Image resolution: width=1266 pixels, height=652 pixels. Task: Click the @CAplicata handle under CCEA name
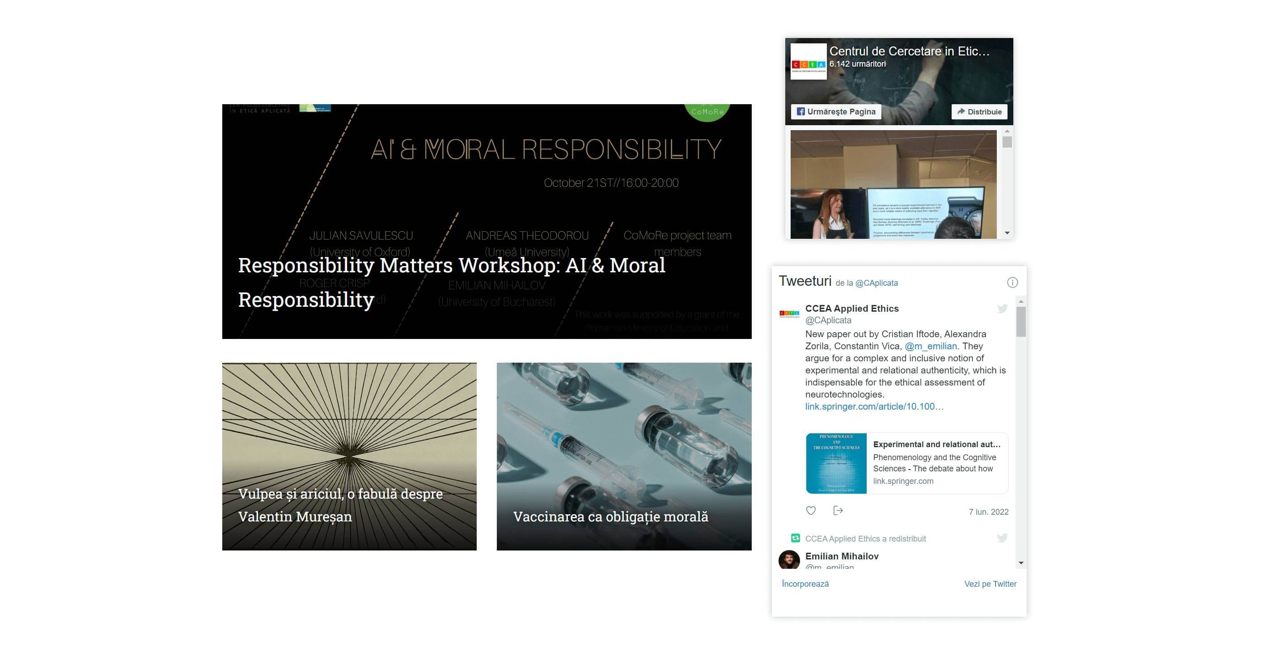tap(828, 320)
